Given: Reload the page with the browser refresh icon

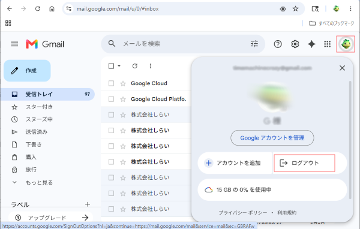Looking at the screenshot, I should [38, 9].
